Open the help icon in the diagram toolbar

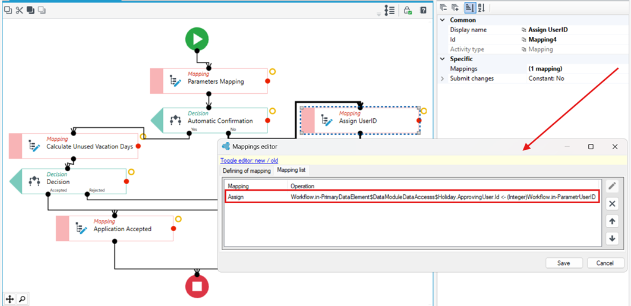tap(423, 11)
